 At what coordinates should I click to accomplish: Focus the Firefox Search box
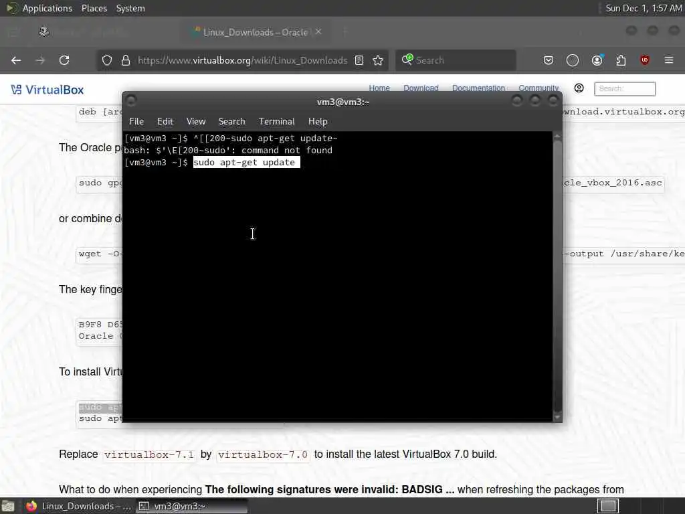(x=456, y=60)
